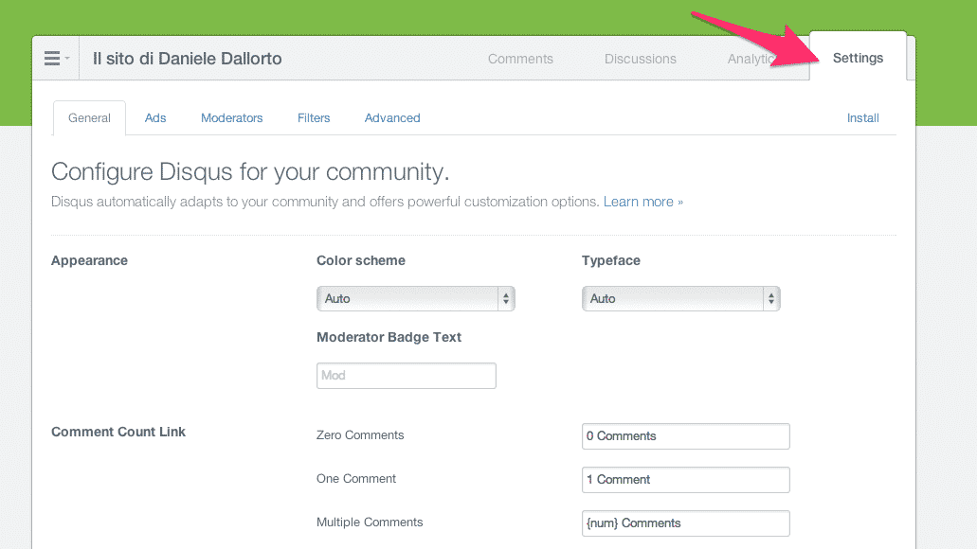Follow the 'Learn more »' link
Screen dimensions: 977x549
(x=642, y=202)
